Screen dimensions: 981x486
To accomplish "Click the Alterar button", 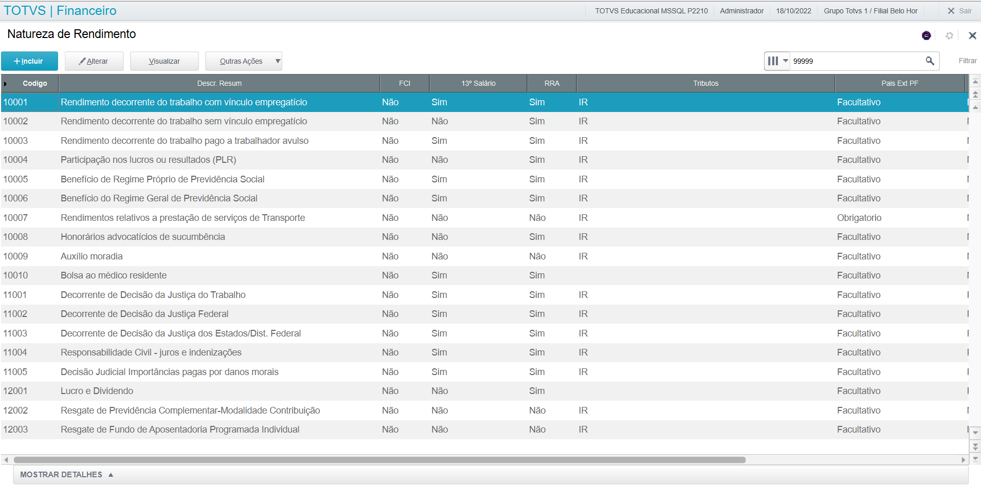I will click(94, 61).
